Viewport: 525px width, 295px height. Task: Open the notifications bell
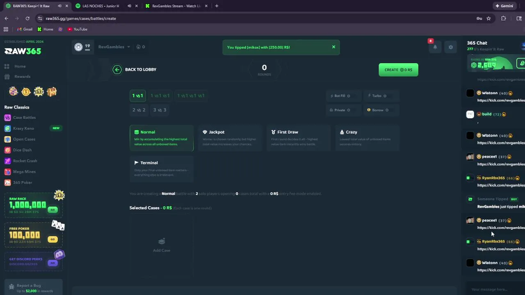tap(435, 47)
